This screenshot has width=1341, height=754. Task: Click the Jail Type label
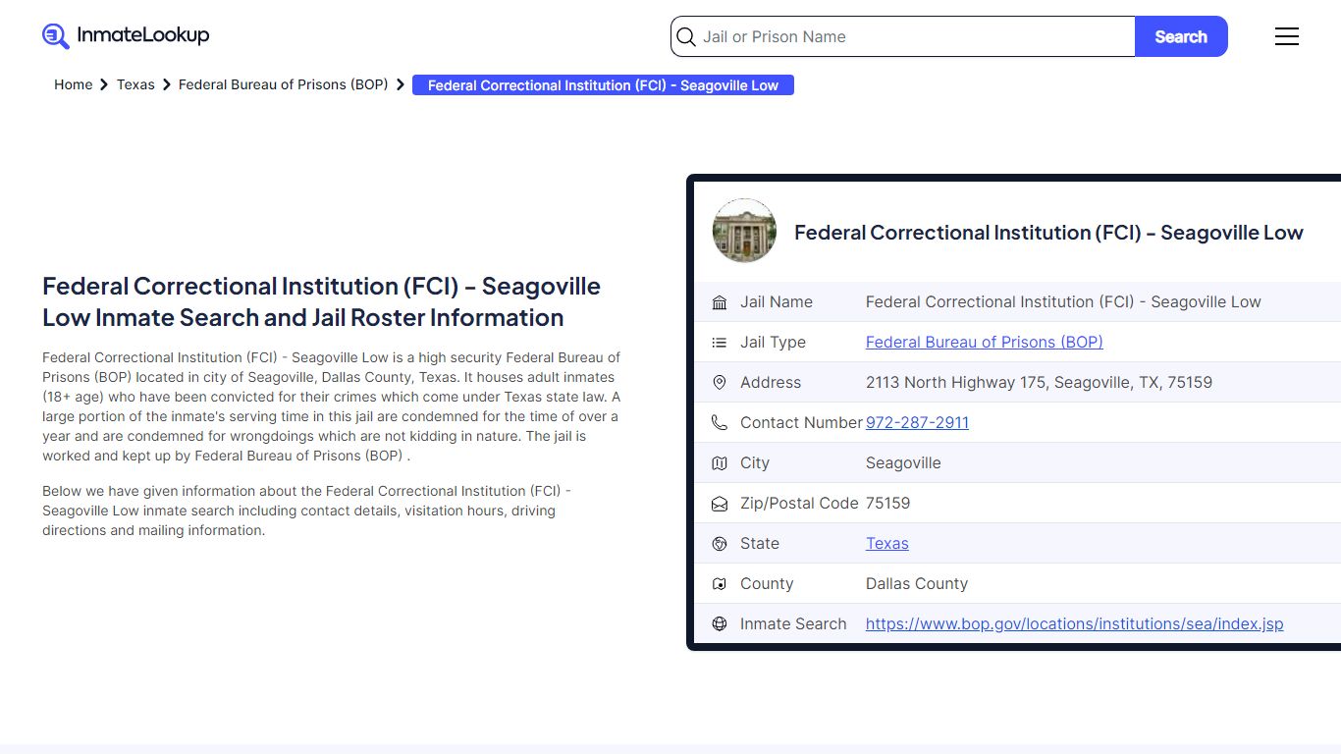click(x=773, y=342)
